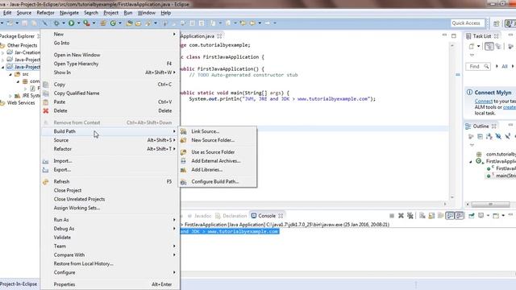The image size is (516, 290).
Task: Toggle Hide Static Members in Outline toolbar
Action: [507, 136]
